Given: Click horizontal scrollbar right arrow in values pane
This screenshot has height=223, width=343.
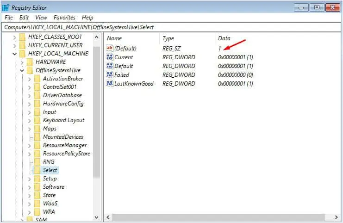Looking at the screenshot, I should (x=337, y=217).
